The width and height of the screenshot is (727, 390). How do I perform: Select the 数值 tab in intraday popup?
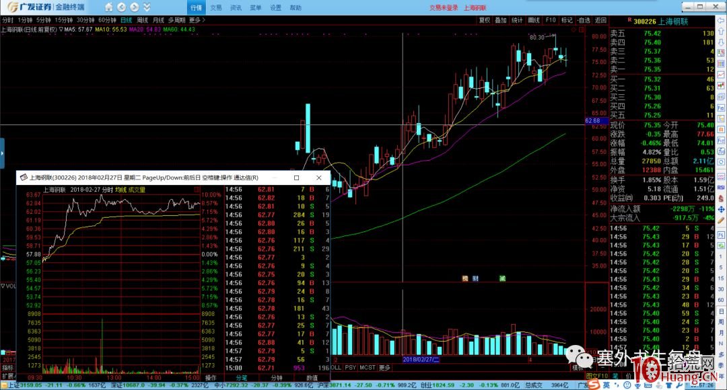(x=312, y=378)
